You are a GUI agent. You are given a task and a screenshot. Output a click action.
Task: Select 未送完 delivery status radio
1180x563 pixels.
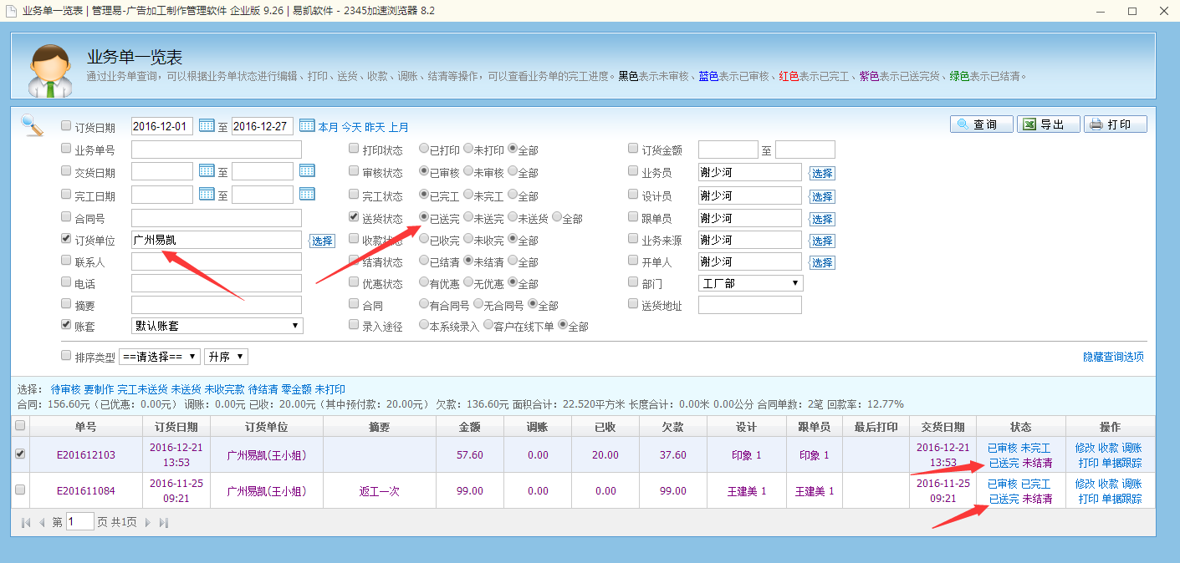point(468,217)
